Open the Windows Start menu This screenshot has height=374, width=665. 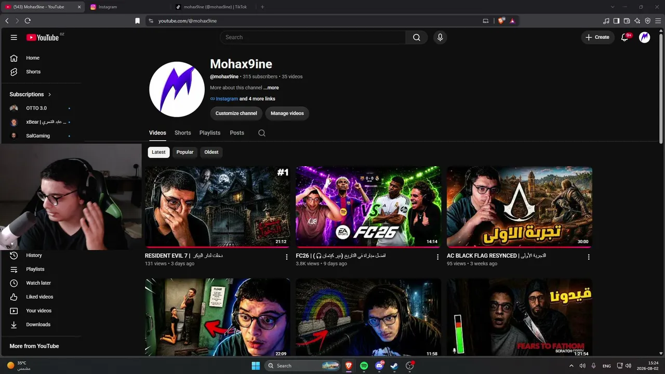[256, 366]
